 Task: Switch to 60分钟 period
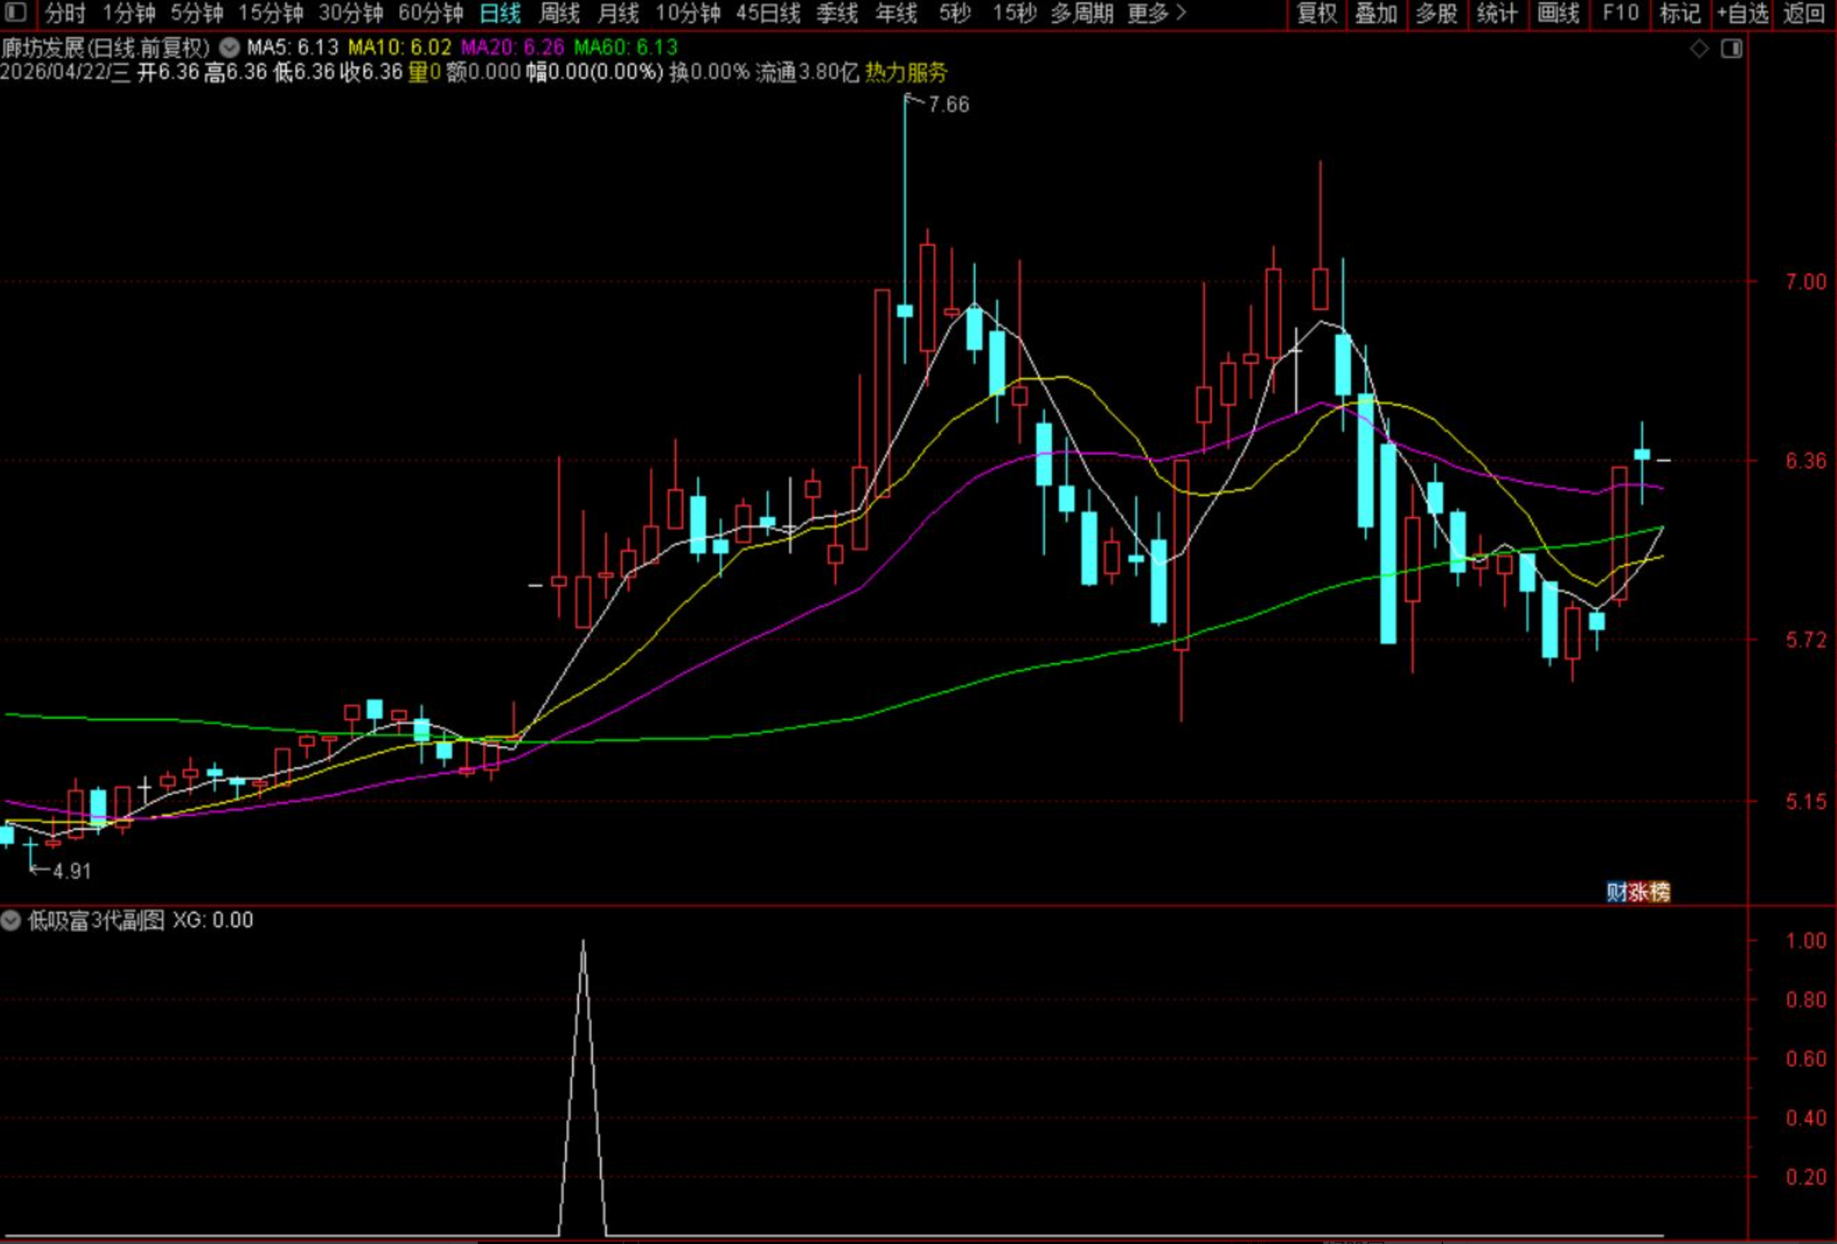[x=430, y=14]
